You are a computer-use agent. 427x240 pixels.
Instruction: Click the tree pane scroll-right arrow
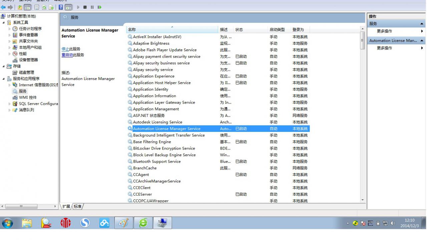(x=55, y=207)
